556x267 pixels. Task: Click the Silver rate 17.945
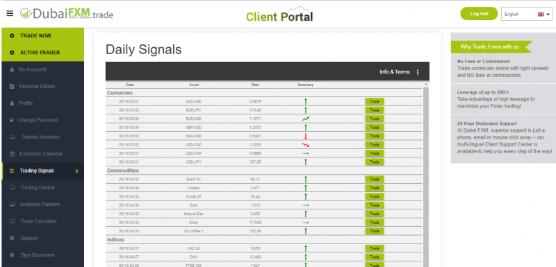255,223
